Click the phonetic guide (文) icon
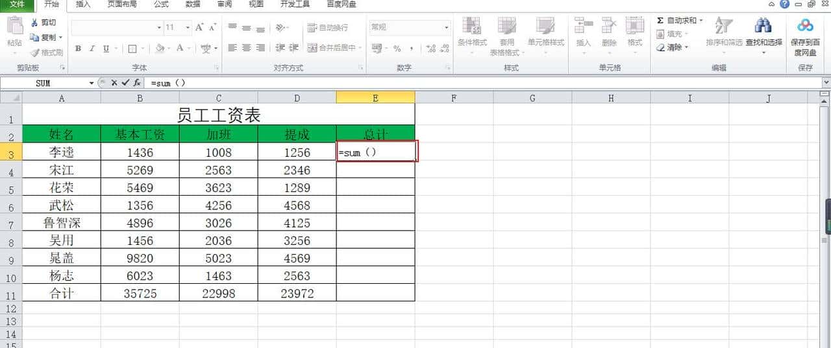 click(205, 49)
